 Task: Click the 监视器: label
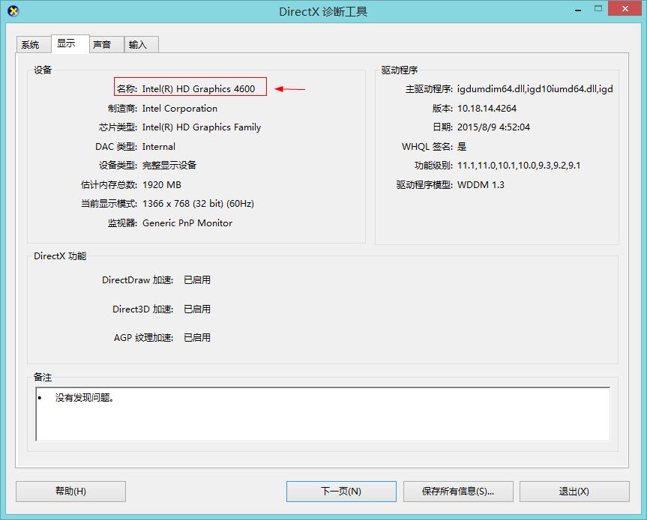122,223
